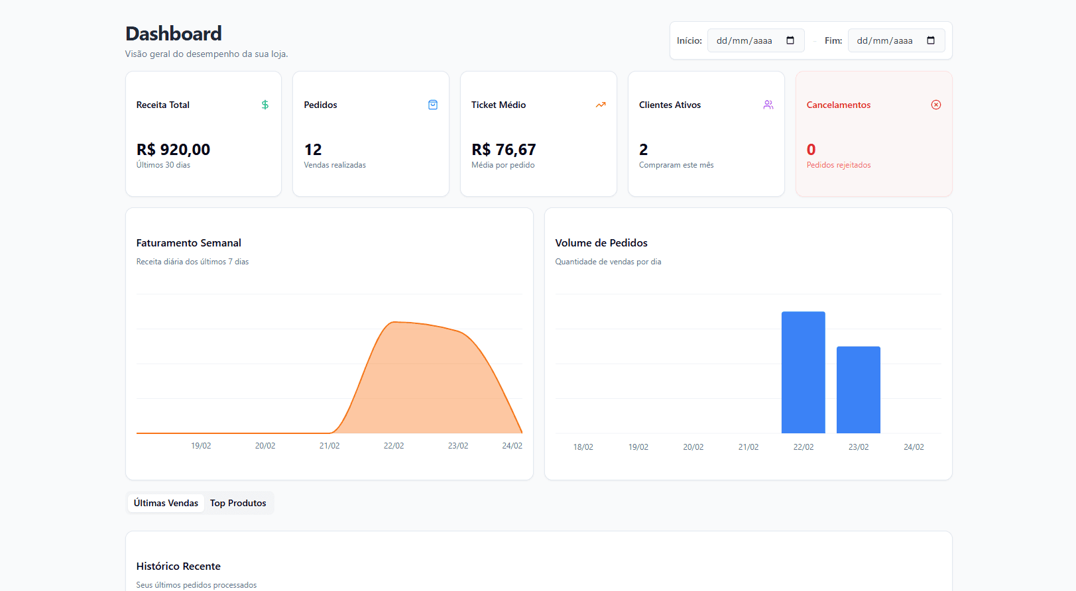This screenshot has width=1076, height=591.
Task: Click the trending arrow icon on Ticket Médio
Action: [601, 105]
